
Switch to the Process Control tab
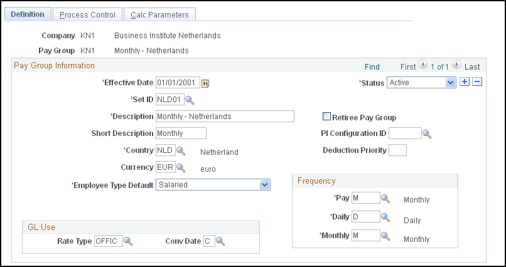[x=87, y=14]
